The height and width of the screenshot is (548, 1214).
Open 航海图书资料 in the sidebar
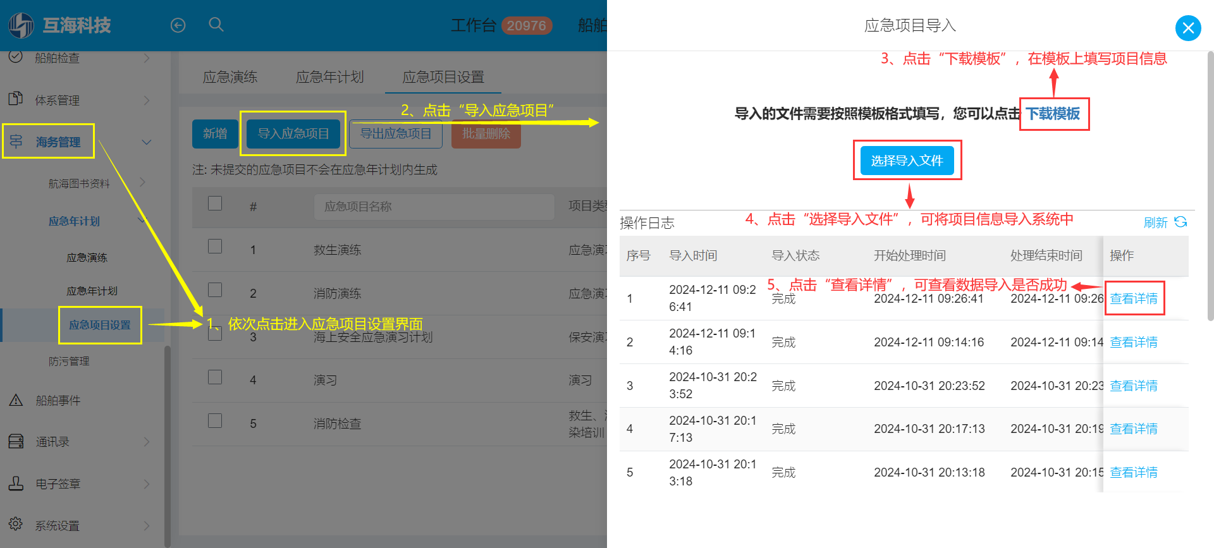point(79,183)
